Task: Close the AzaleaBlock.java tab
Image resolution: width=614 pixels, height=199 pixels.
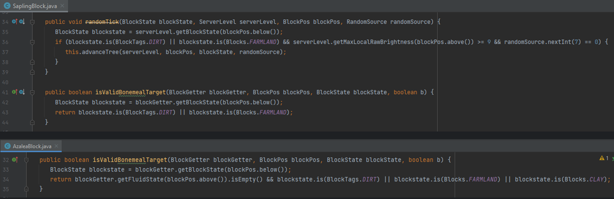Action: tap(56, 146)
